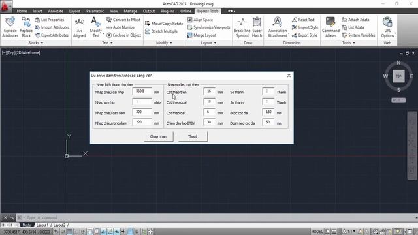Open viewport controls [-] menu

pos(4,52)
